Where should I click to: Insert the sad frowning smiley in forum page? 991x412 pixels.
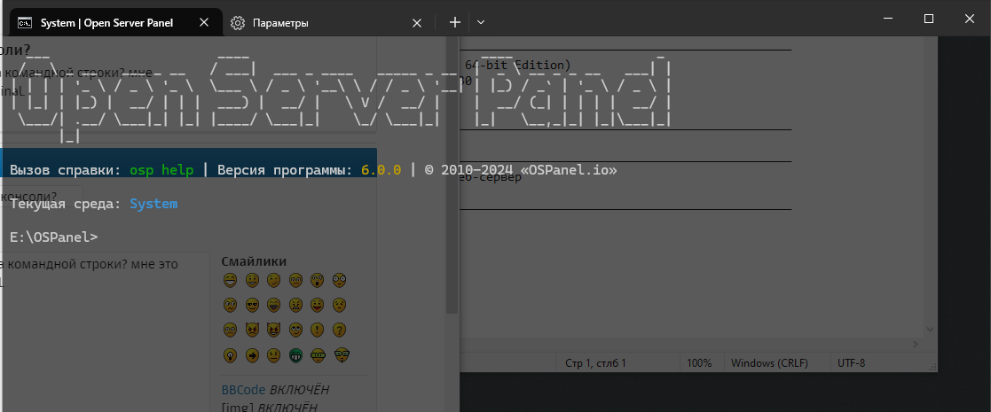pyautogui.click(x=295, y=279)
